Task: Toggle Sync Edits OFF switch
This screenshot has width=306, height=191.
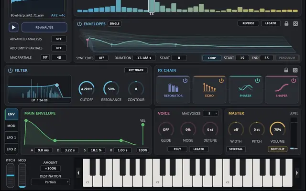Action: point(101,58)
